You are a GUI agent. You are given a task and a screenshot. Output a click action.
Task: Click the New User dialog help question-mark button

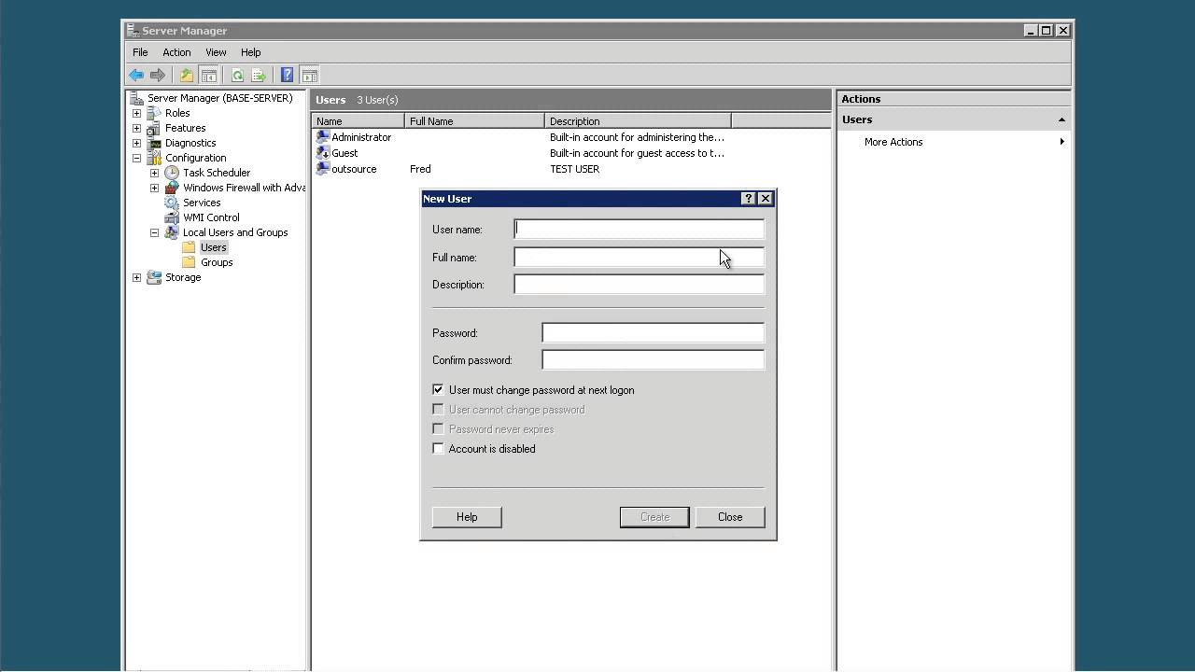click(x=748, y=199)
